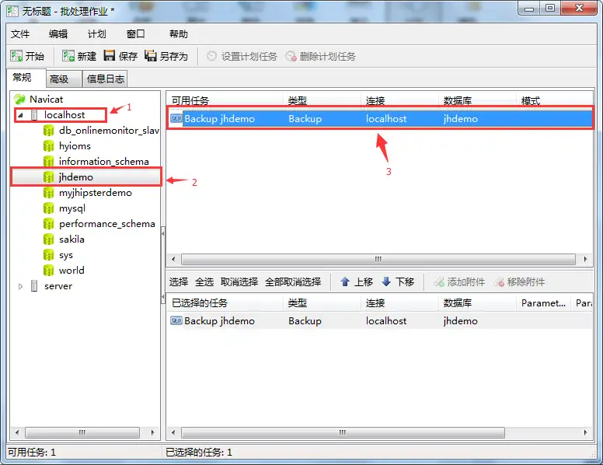This screenshot has height=465, width=603.
Task: Click the Start (开始) toolbar icon
Action: (x=16, y=56)
